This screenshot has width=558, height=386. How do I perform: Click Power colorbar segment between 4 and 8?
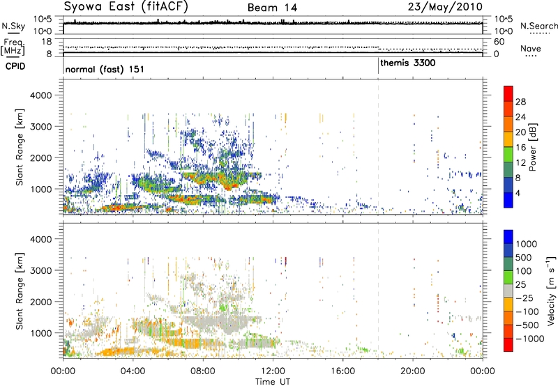[x=508, y=185]
